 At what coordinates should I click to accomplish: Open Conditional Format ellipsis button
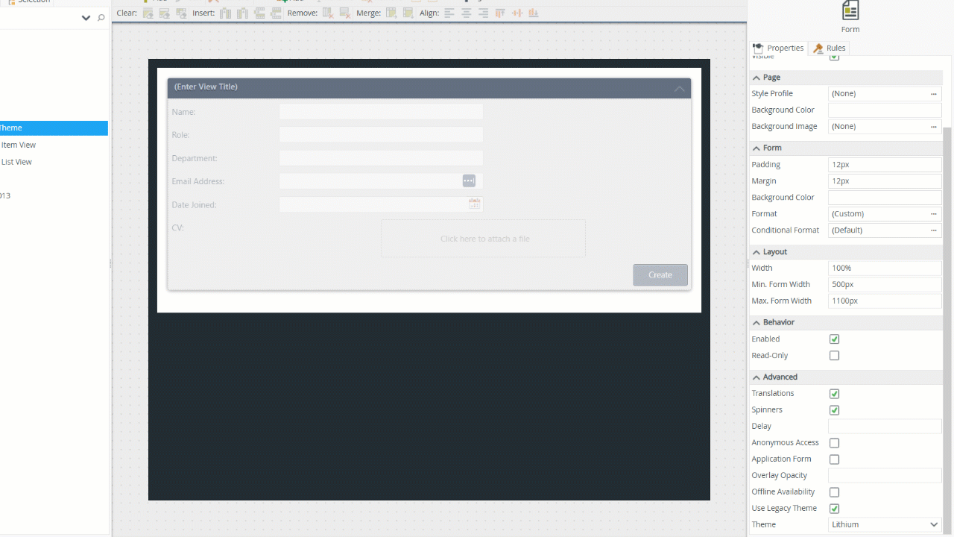click(933, 230)
